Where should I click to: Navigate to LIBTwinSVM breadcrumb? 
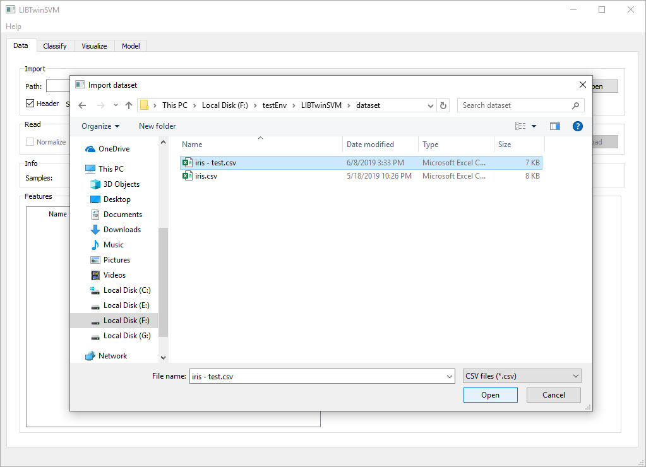click(321, 105)
